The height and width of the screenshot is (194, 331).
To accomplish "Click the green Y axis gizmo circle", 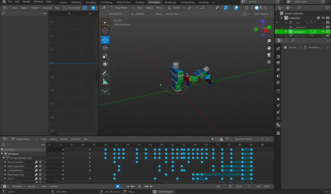I will click(269, 27).
